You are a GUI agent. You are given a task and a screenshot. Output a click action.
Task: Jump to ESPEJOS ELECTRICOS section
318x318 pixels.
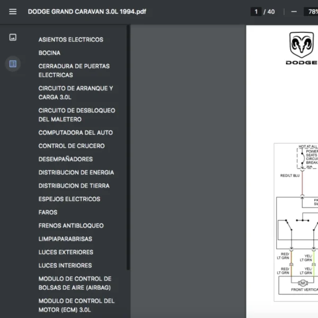pos(69,199)
